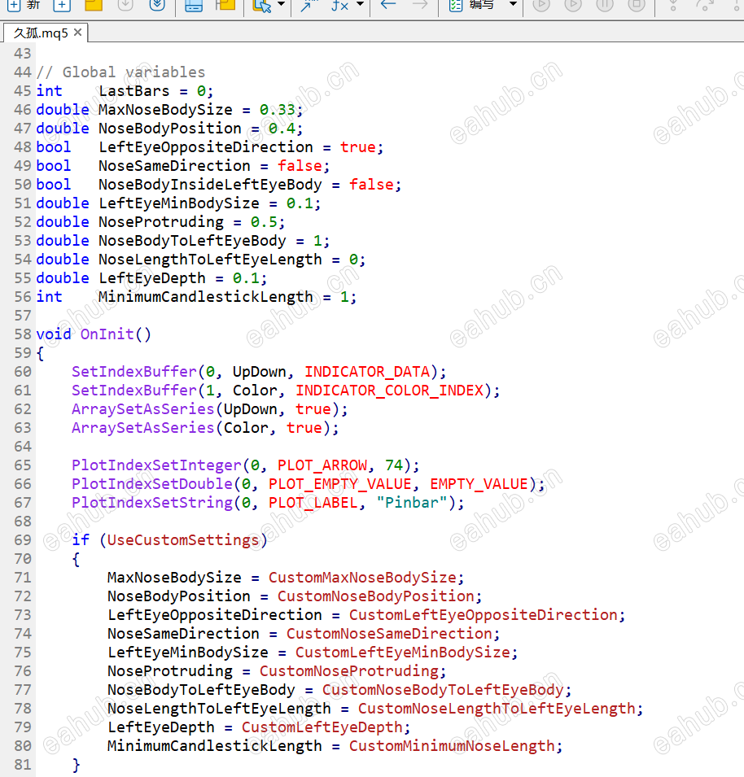The width and height of the screenshot is (744, 777).
Task: Go back with the left arrow icon
Action: 387,4
